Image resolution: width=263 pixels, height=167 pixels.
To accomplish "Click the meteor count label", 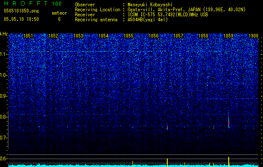I will coord(59,13).
